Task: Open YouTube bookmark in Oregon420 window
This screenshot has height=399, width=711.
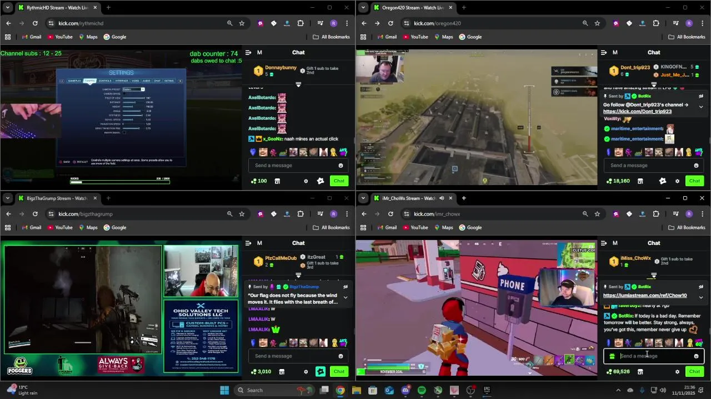Action: pos(415,37)
